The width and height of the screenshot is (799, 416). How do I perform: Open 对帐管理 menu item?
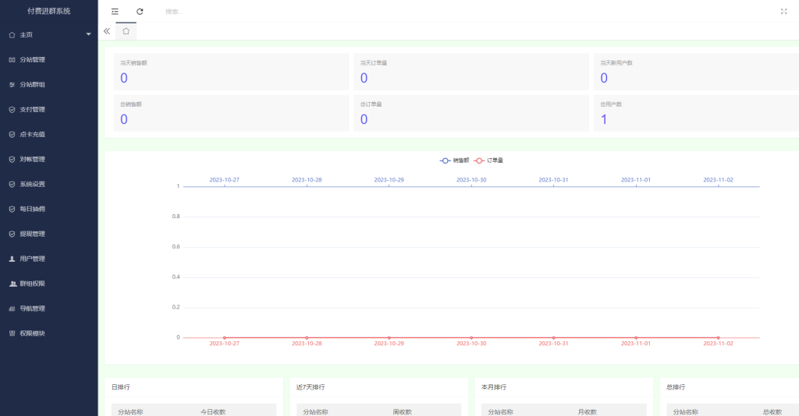[x=32, y=159]
